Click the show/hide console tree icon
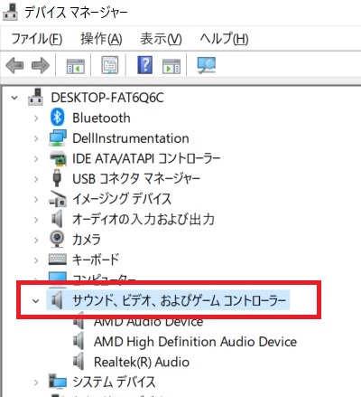 [75, 66]
